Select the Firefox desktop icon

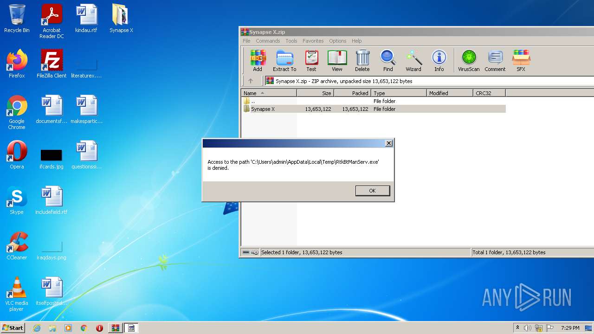point(17,64)
